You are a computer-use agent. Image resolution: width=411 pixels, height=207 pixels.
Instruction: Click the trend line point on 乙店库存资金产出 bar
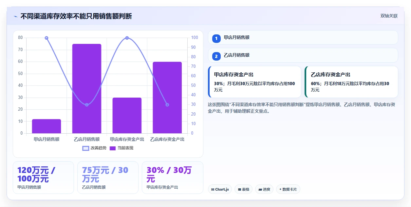167,105
